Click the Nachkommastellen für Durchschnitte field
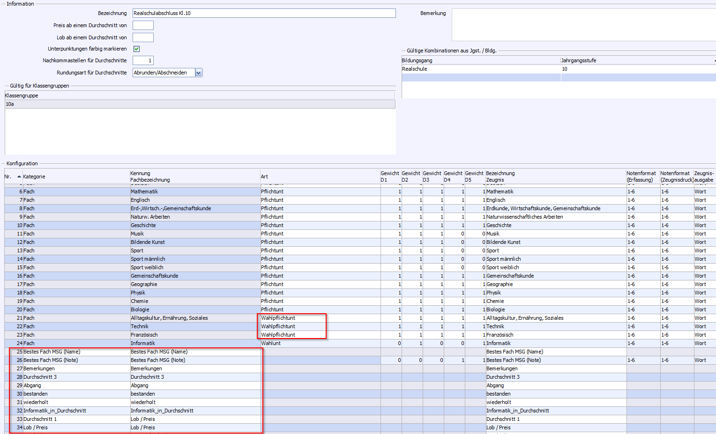 (143, 60)
